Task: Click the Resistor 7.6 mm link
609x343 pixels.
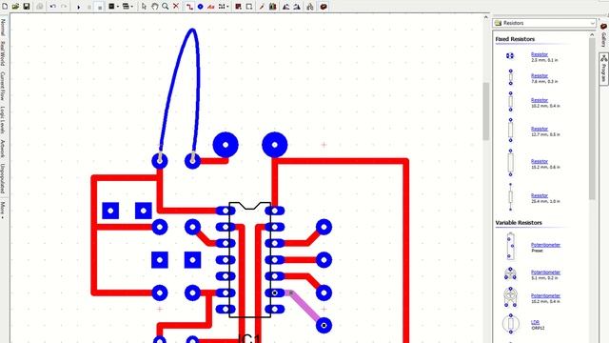Action: (540, 76)
